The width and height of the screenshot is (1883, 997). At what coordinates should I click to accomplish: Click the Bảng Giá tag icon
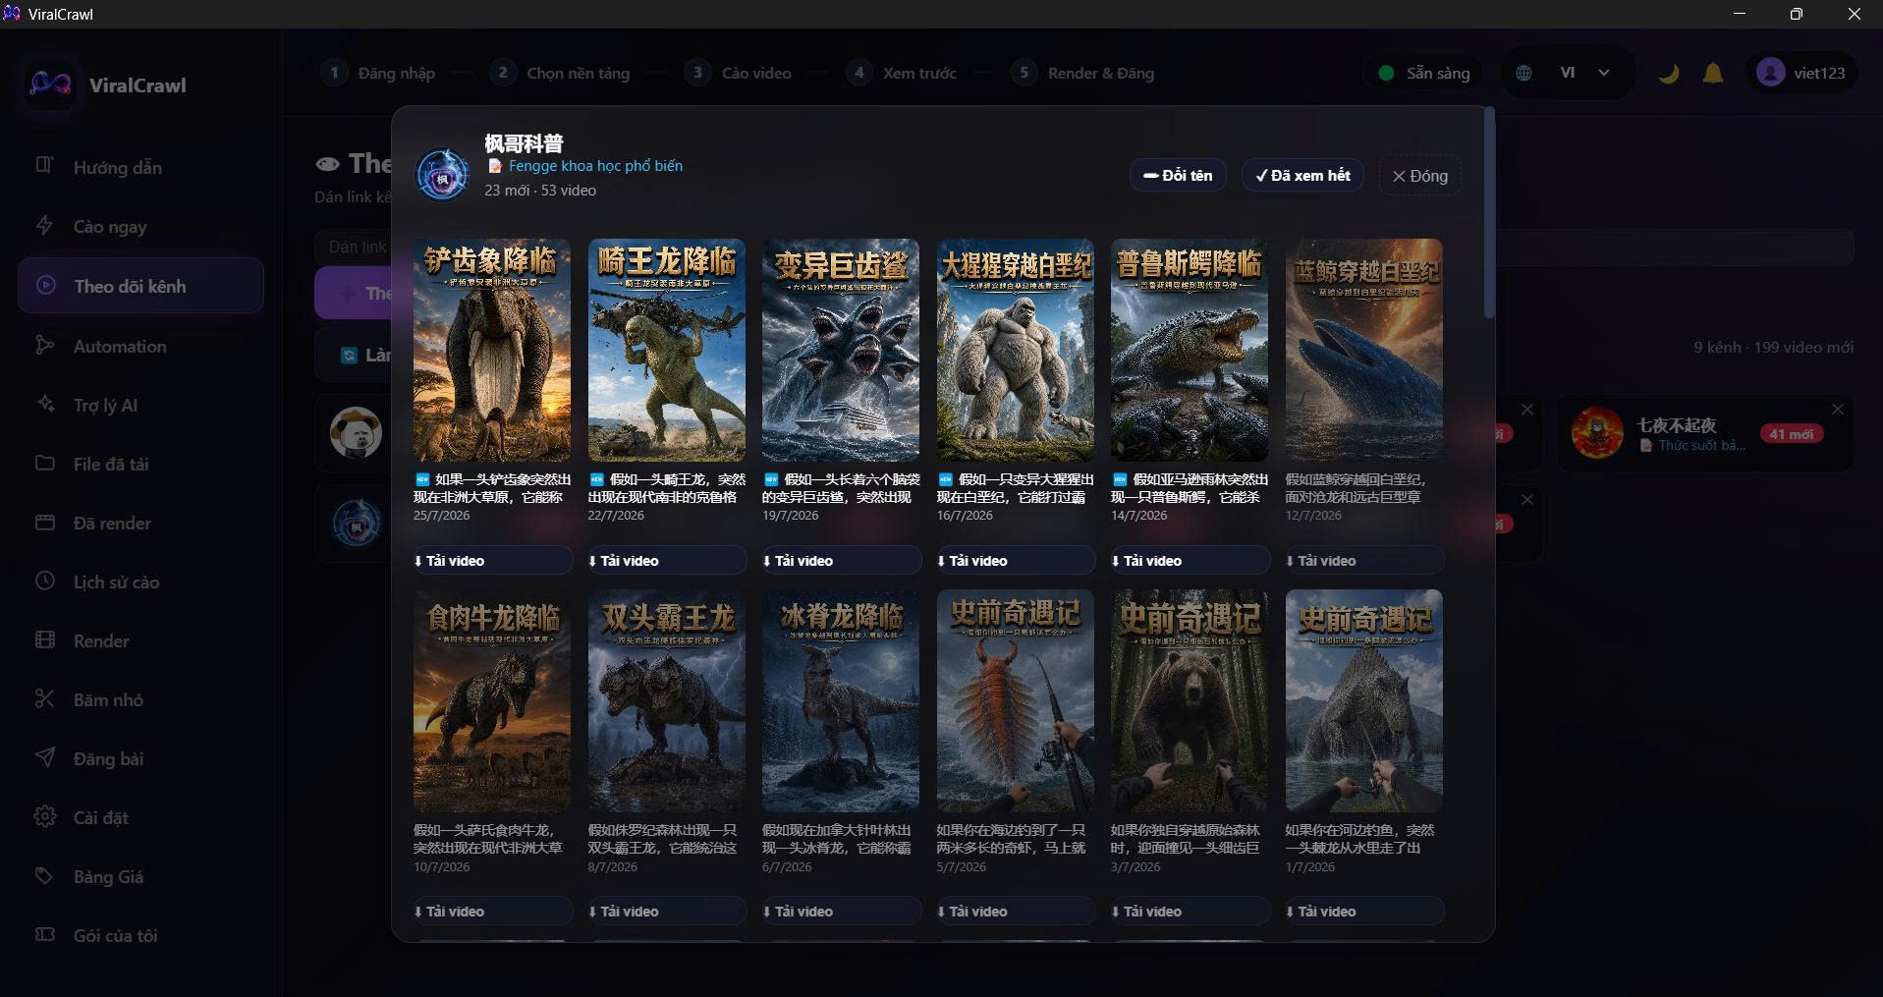point(45,876)
